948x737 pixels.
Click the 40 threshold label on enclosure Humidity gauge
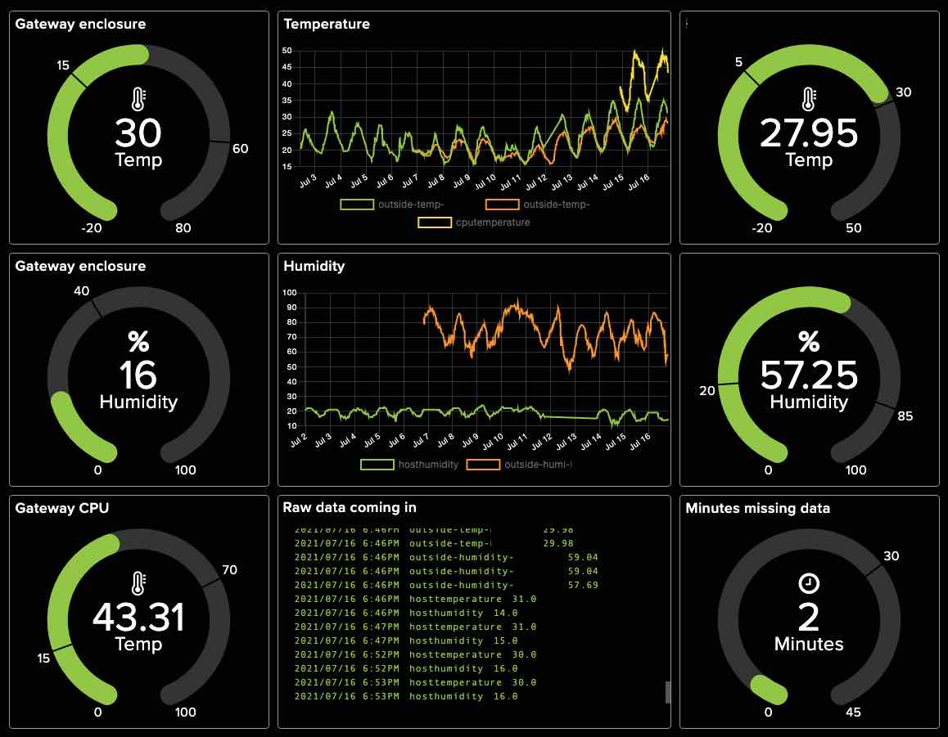coord(82,290)
